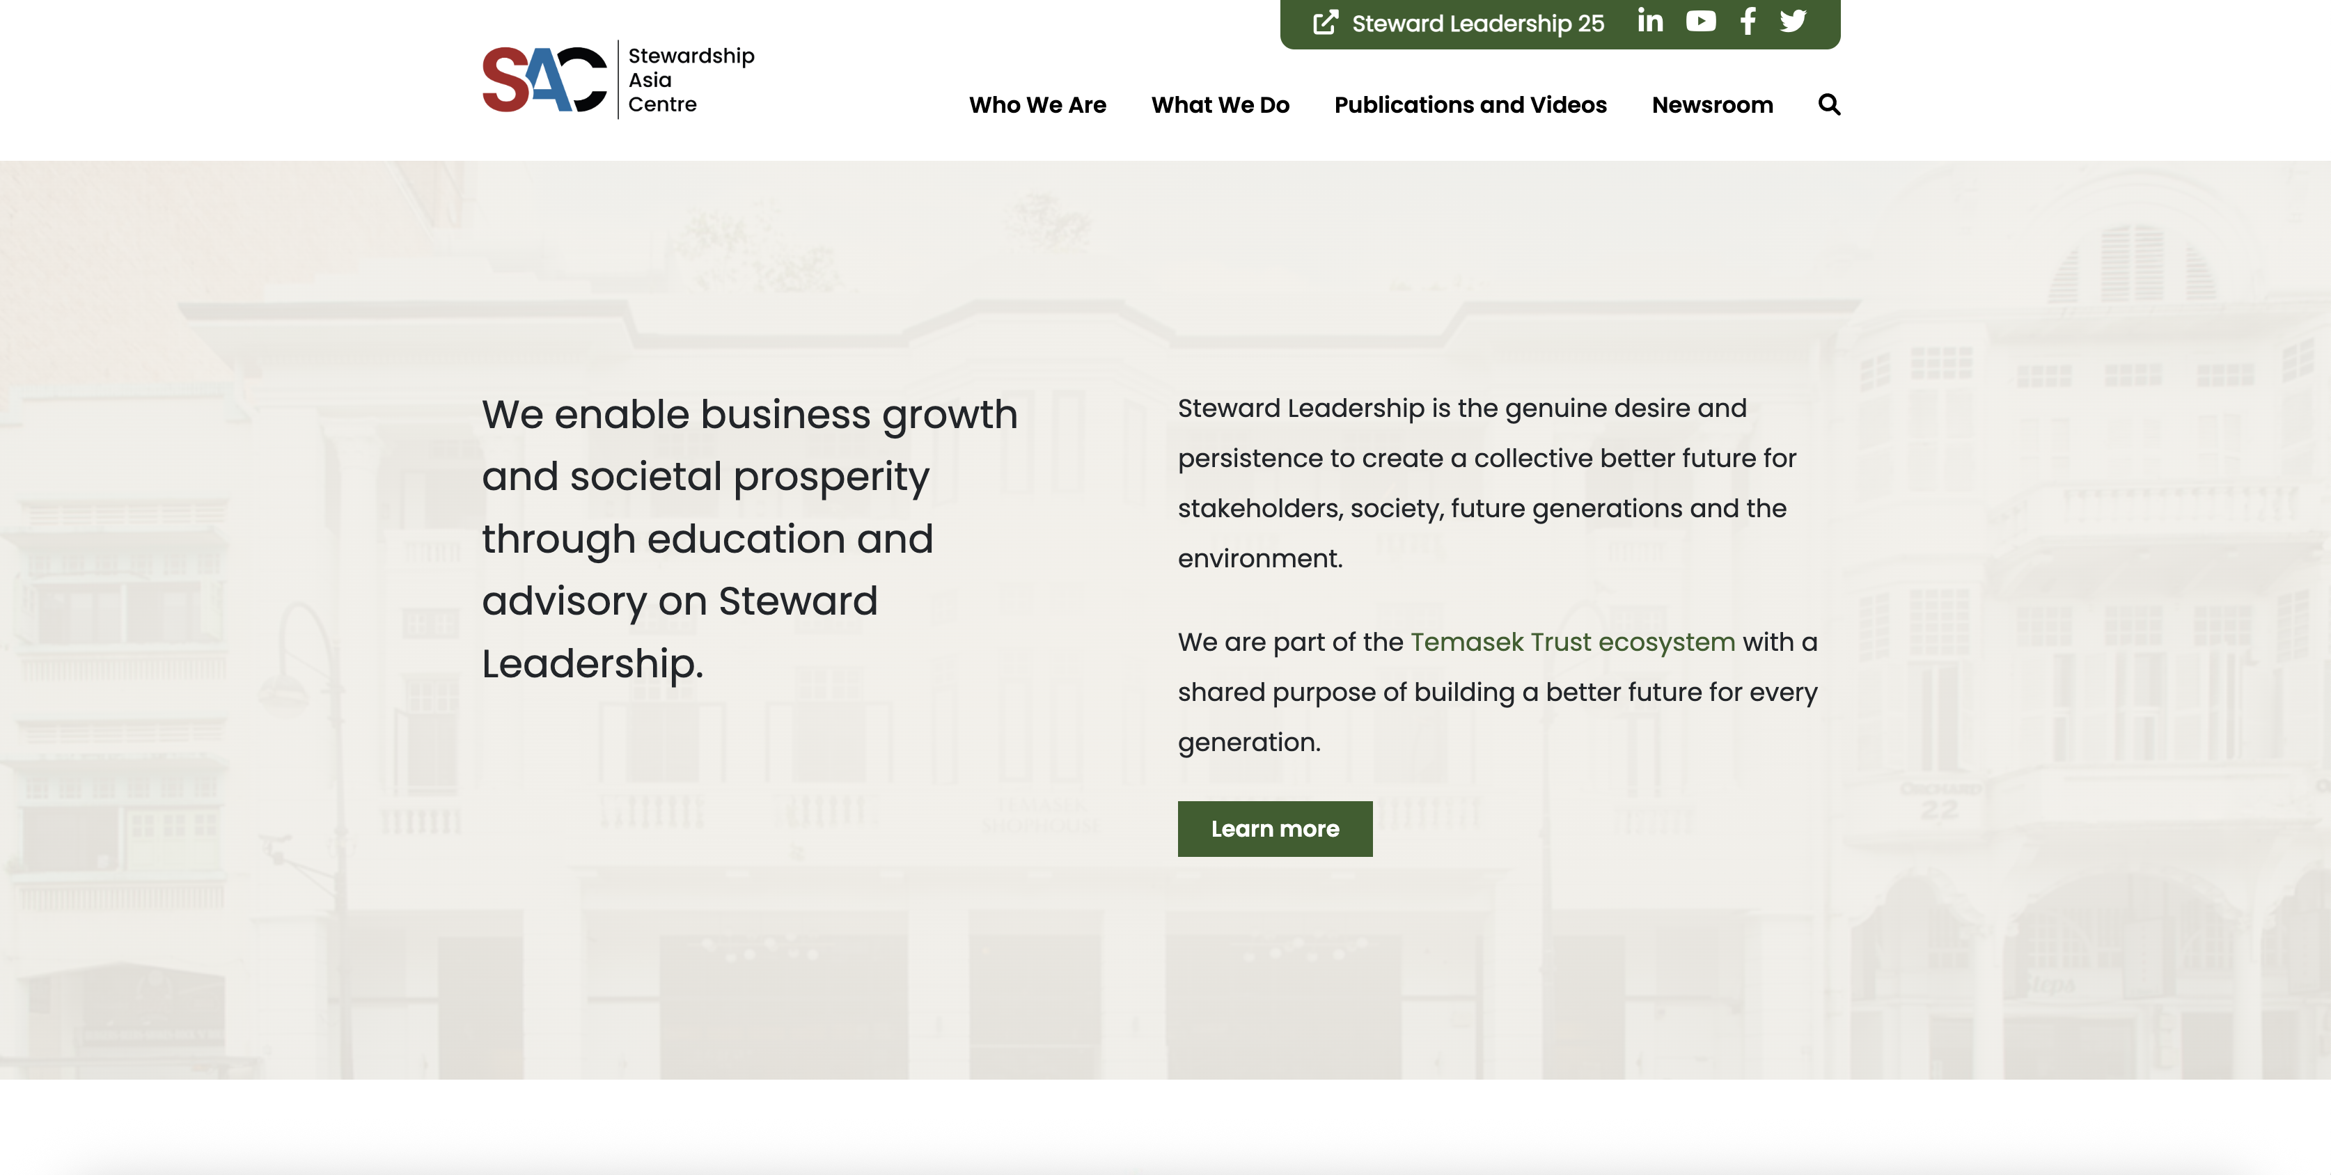This screenshot has height=1175, width=2331.
Task: Click the SAC logo graphic
Action: (x=544, y=79)
